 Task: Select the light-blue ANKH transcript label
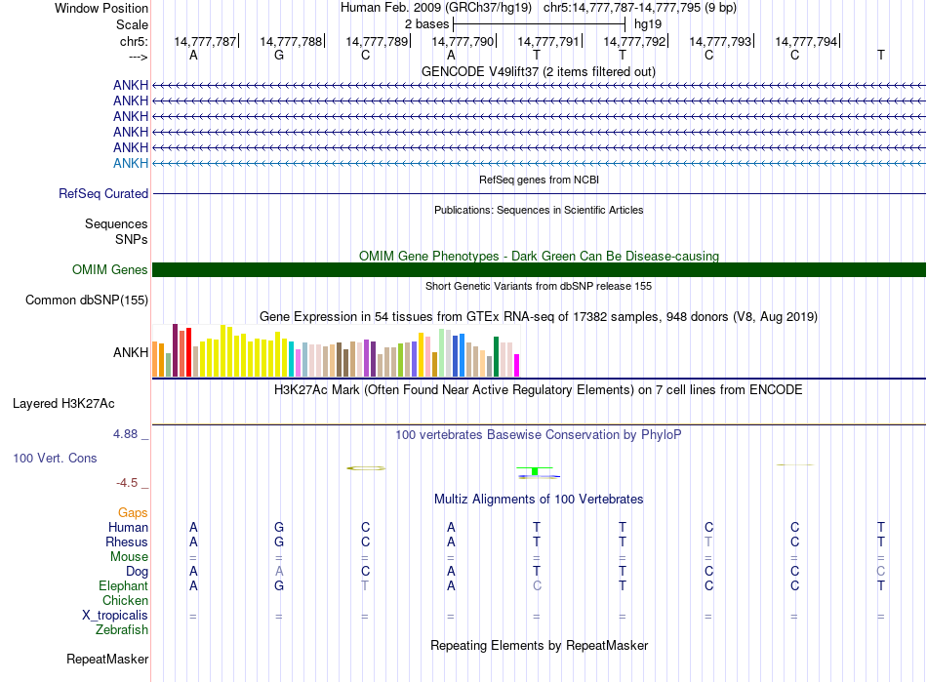(131, 163)
